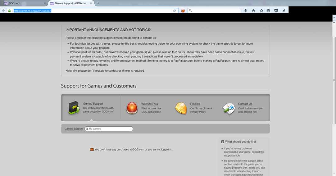Click the Games Support label above search bar

74,129
